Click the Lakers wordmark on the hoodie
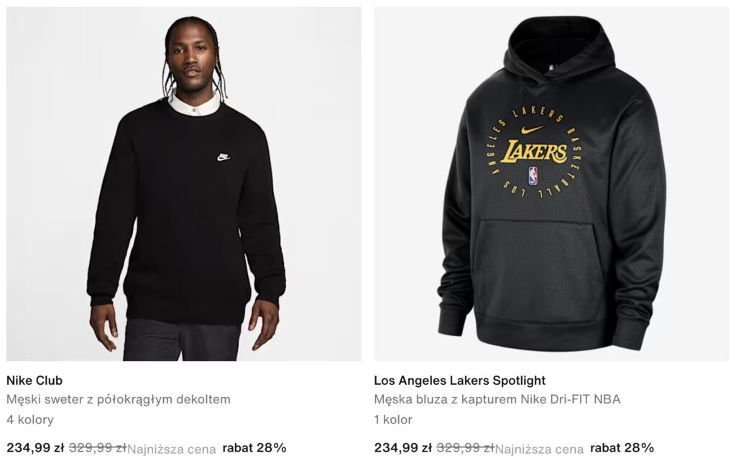The image size is (736, 466). click(534, 152)
